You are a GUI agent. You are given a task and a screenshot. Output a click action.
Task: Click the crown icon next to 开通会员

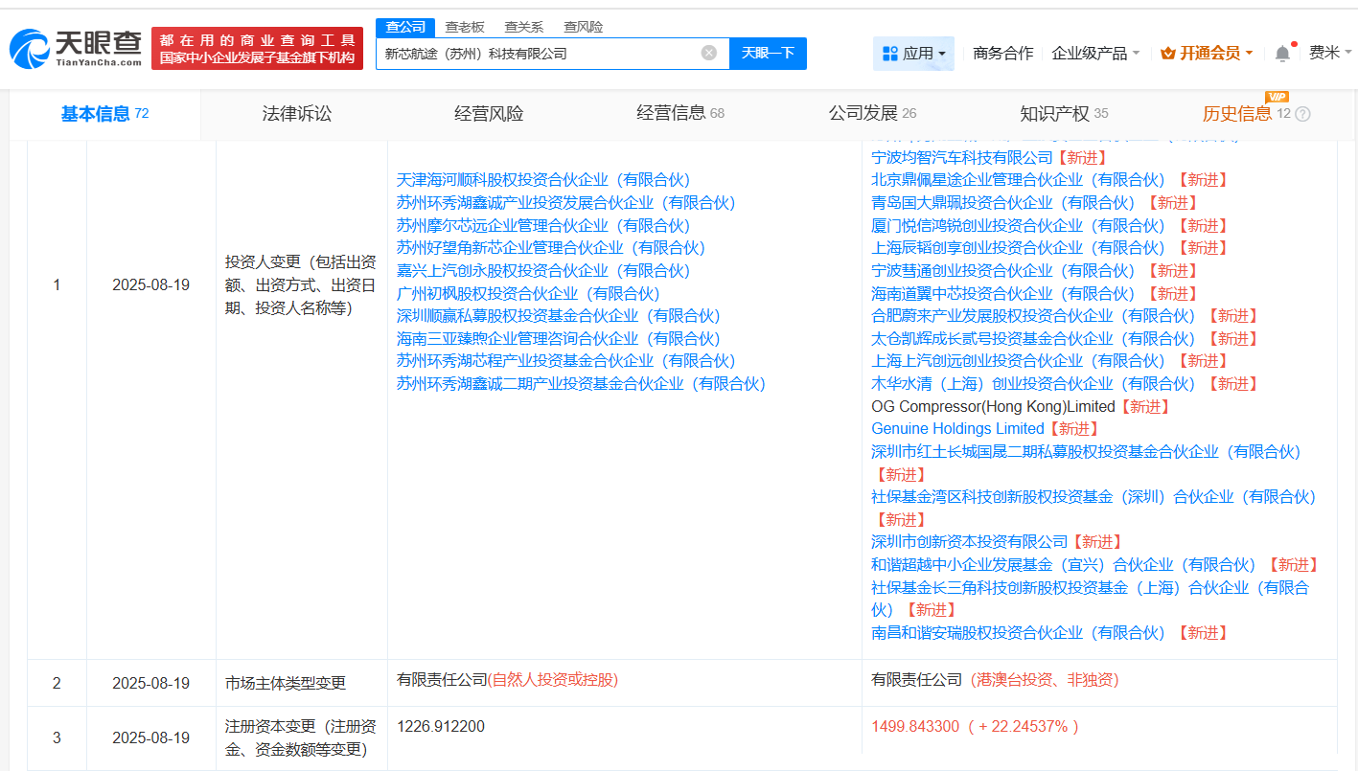[x=1167, y=54]
